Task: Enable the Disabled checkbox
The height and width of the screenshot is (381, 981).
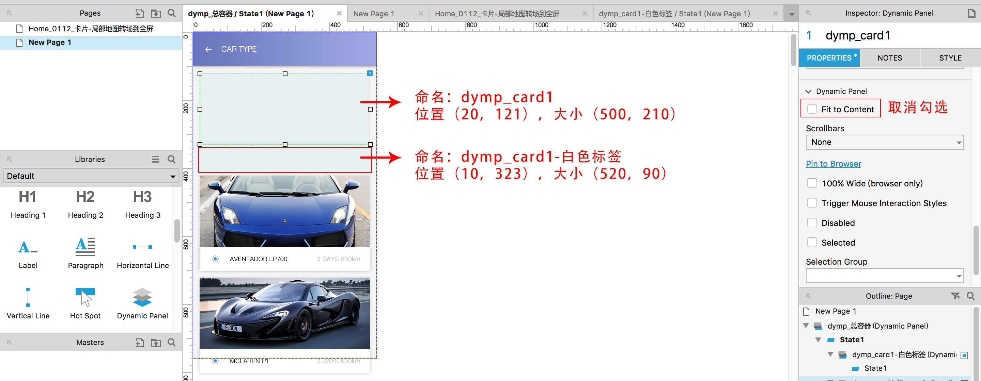Action: [x=812, y=223]
